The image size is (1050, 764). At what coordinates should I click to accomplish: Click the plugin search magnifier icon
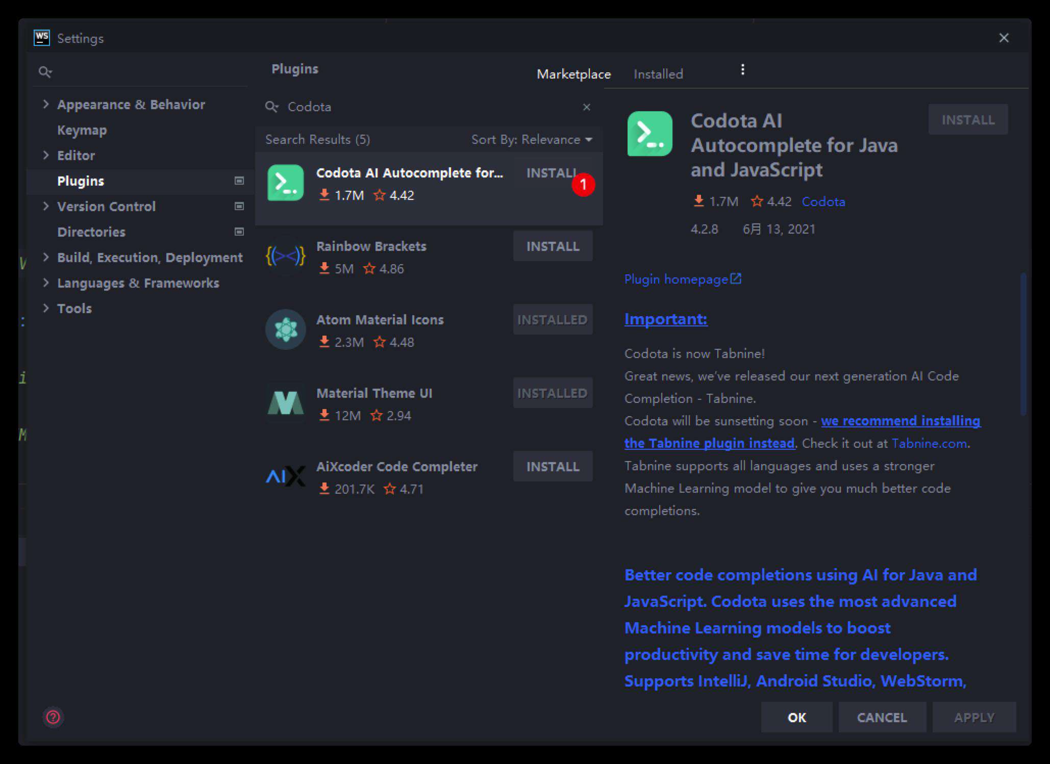[272, 107]
